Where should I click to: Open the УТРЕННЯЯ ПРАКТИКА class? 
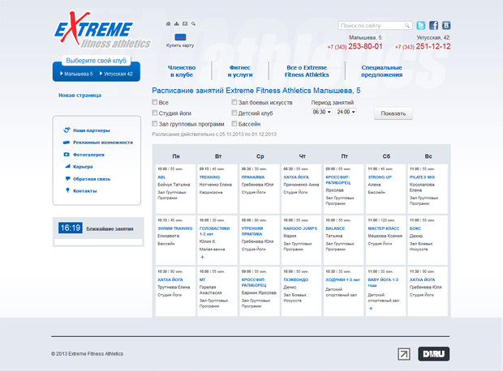[252, 231]
